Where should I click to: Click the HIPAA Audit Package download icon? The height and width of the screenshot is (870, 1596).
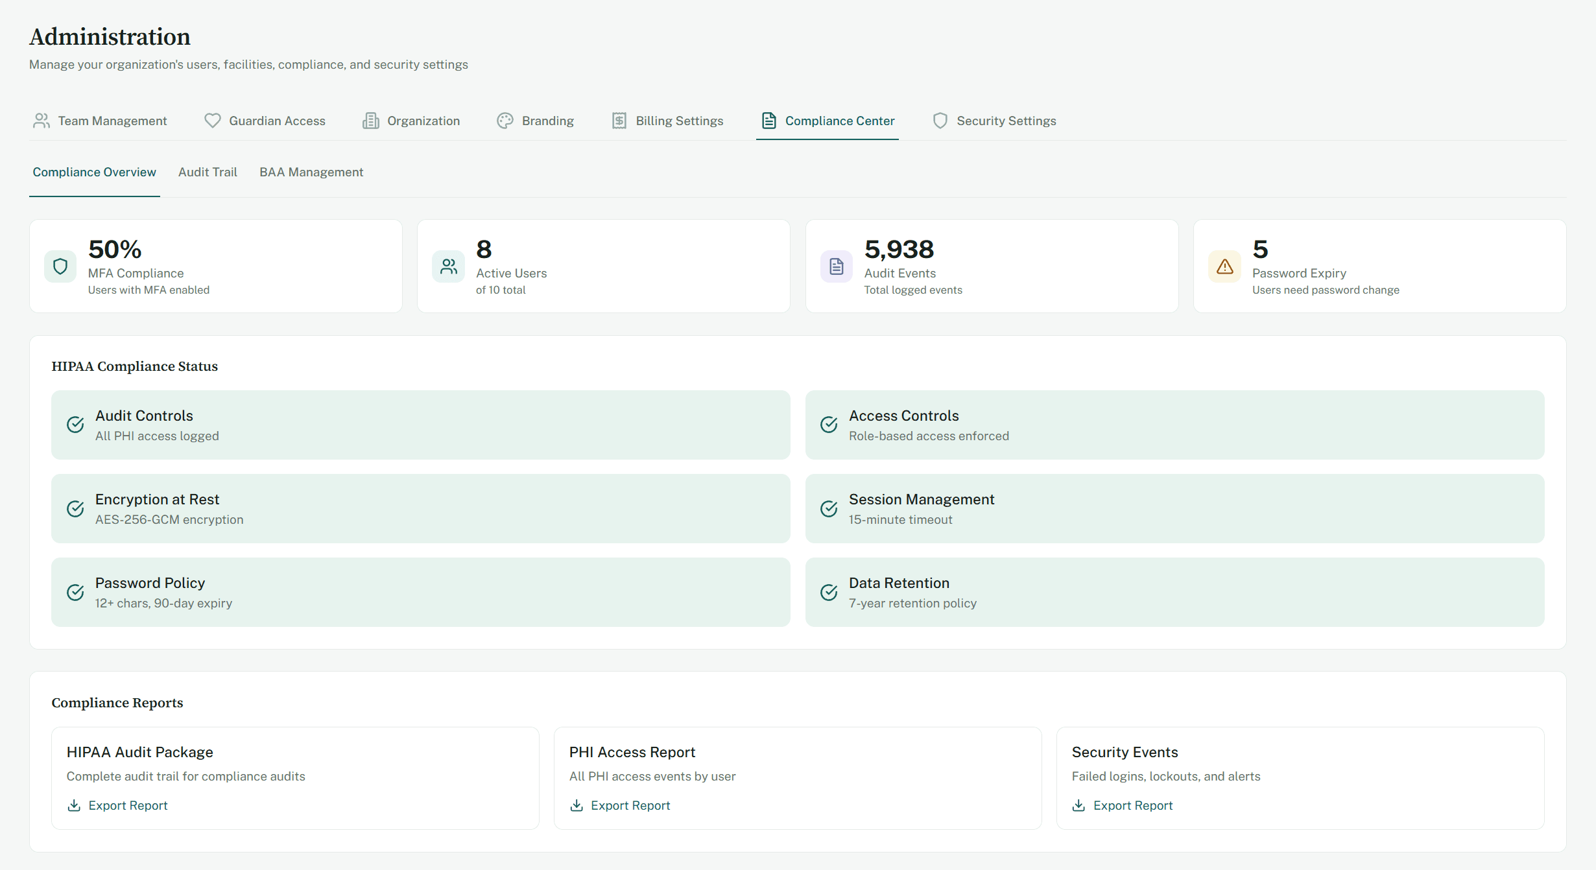(x=74, y=805)
